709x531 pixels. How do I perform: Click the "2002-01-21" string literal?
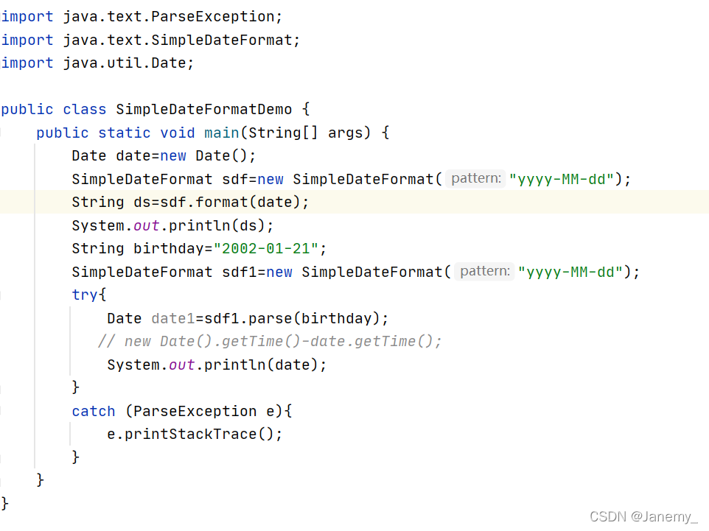[x=265, y=248]
